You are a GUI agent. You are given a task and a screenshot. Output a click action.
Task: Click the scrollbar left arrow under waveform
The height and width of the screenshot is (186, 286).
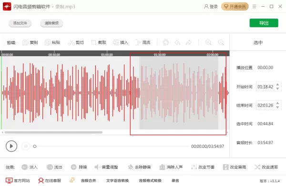pyautogui.click(x=2, y=132)
